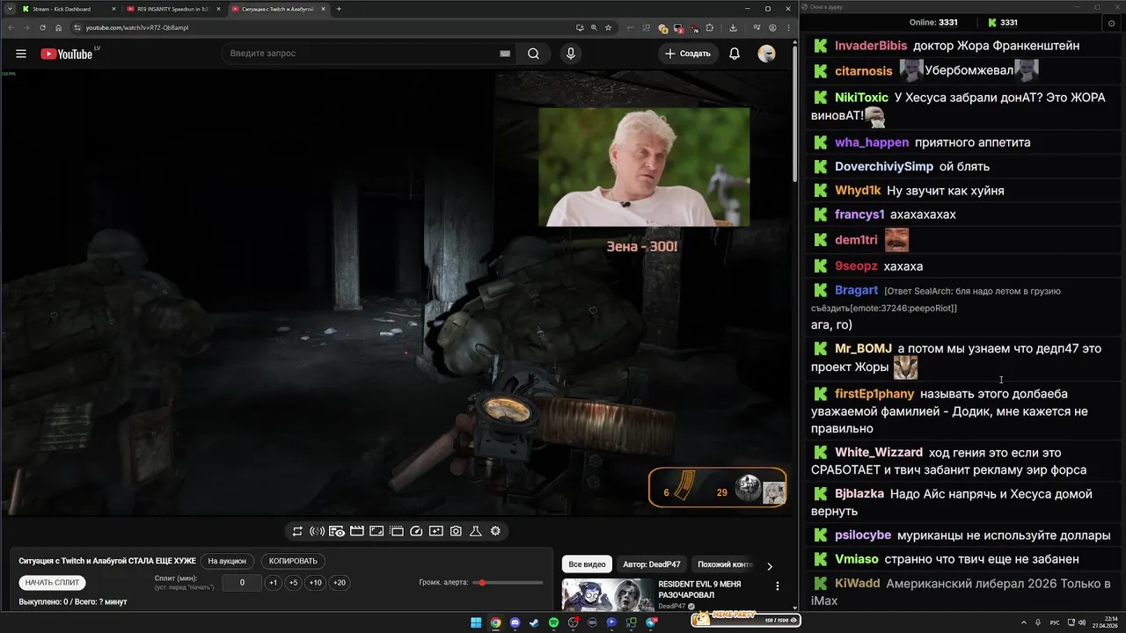Click the split minutes input field
The height and width of the screenshot is (633, 1126).
pyautogui.click(x=242, y=583)
